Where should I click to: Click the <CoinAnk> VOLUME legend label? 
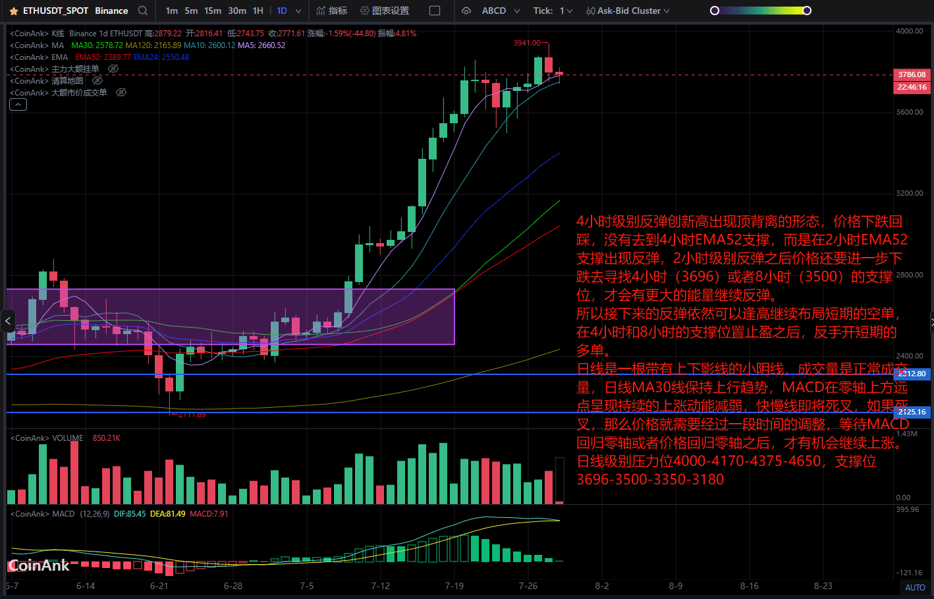[47, 438]
